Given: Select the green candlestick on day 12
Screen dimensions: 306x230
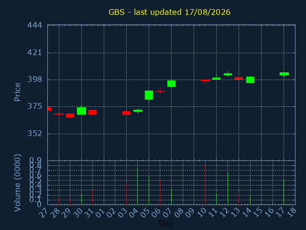Looking at the screenshot, I should point(228,74).
